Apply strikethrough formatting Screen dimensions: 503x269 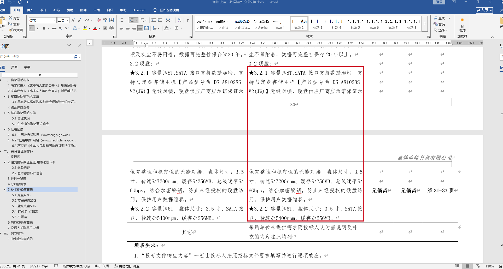pyautogui.click(x=54, y=28)
